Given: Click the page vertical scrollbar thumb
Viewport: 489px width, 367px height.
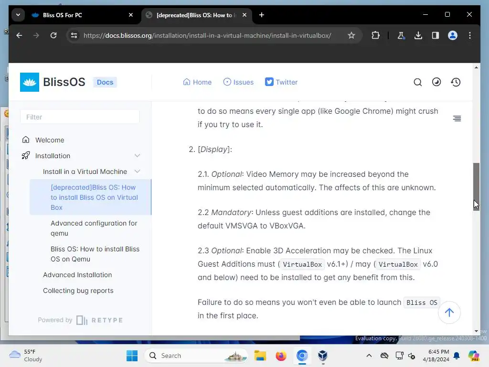Looking at the screenshot, I should pos(476,187).
